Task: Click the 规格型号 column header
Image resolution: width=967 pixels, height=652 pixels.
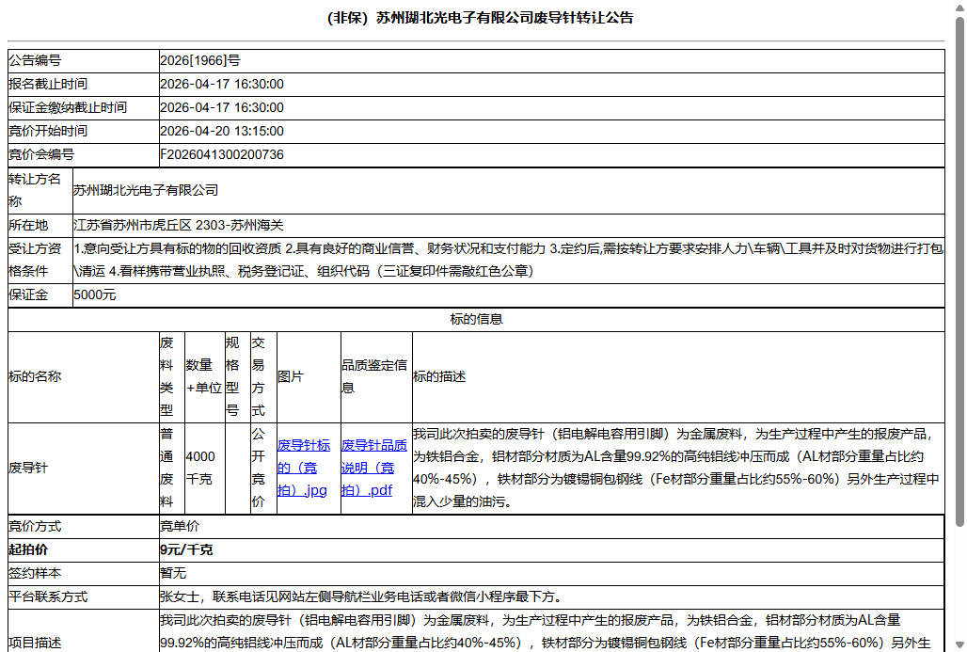Action: (237, 377)
